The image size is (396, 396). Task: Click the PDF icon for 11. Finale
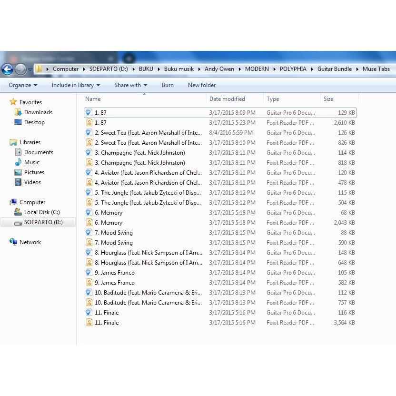click(x=89, y=323)
